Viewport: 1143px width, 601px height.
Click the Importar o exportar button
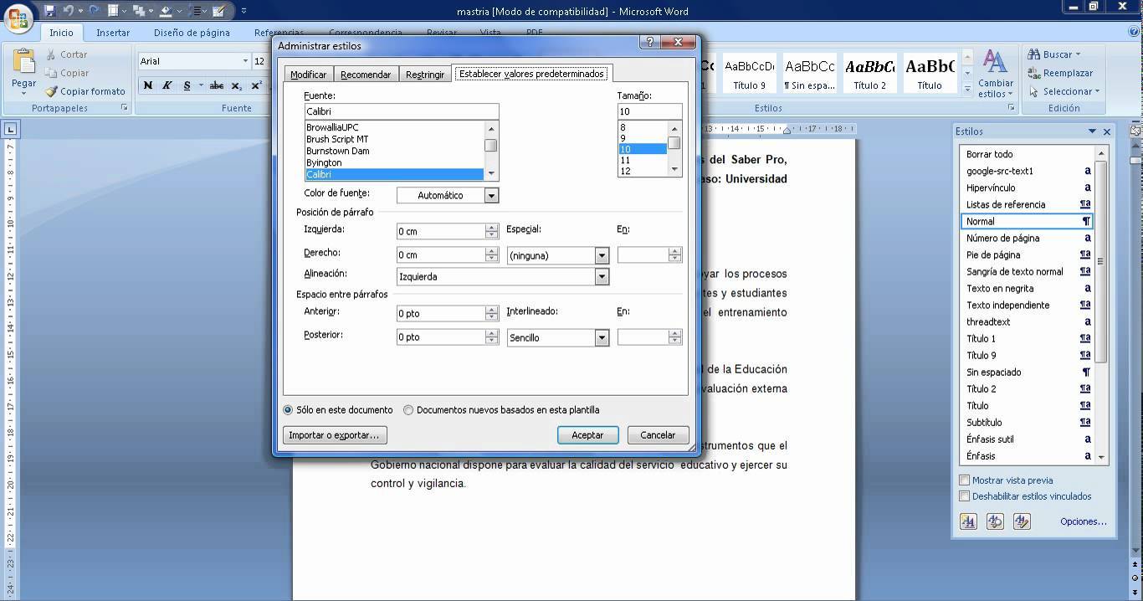coord(334,435)
